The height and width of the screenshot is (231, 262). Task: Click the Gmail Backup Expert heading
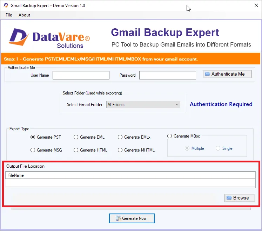pyautogui.click(x=165, y=32)
